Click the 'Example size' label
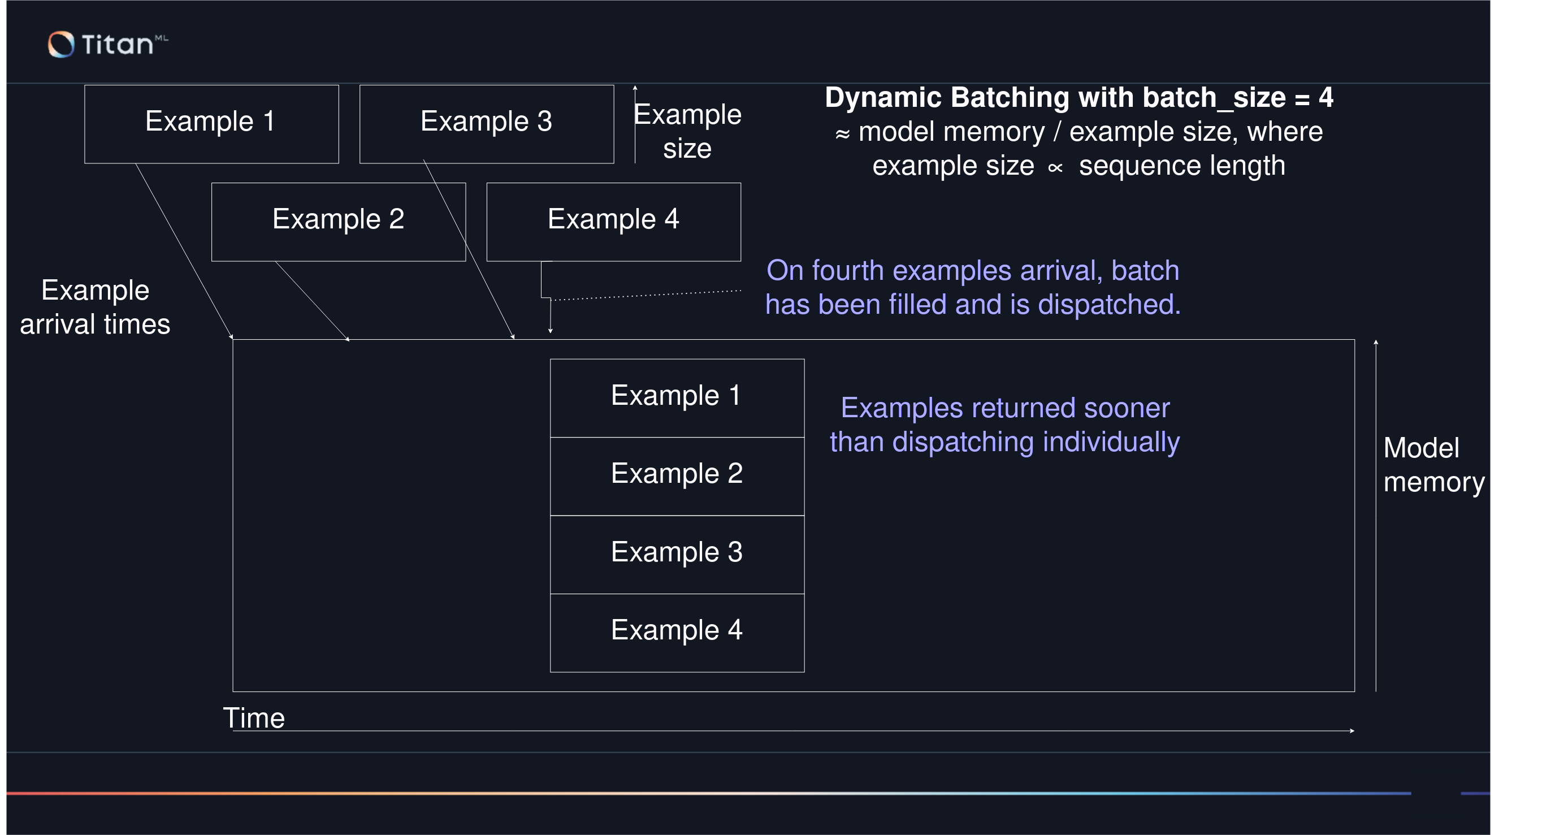Image resolution: width=1542 pixels, height=835 pixels. pyautogui.click(x=687, y=131)
